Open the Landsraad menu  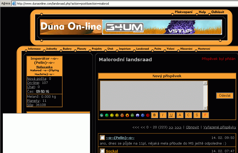click(143, 49)
